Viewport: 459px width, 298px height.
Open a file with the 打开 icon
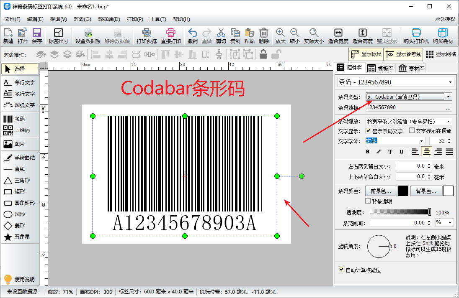click(22, 36)
